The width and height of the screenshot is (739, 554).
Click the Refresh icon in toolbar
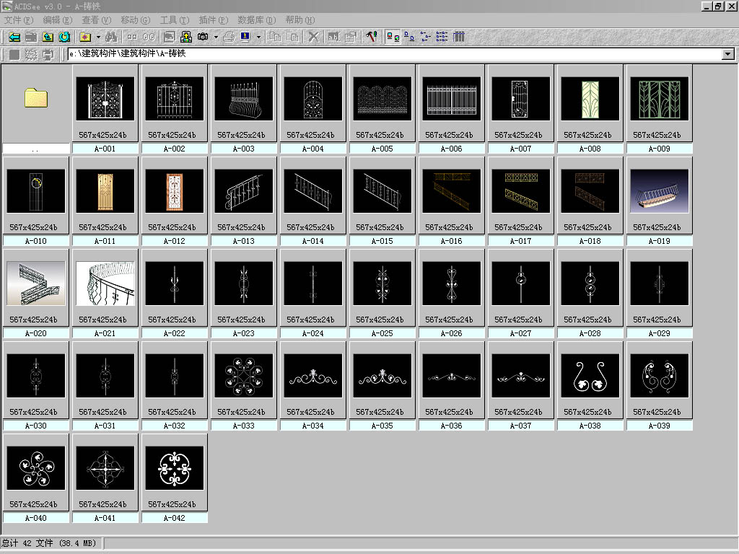click(64, 36)
